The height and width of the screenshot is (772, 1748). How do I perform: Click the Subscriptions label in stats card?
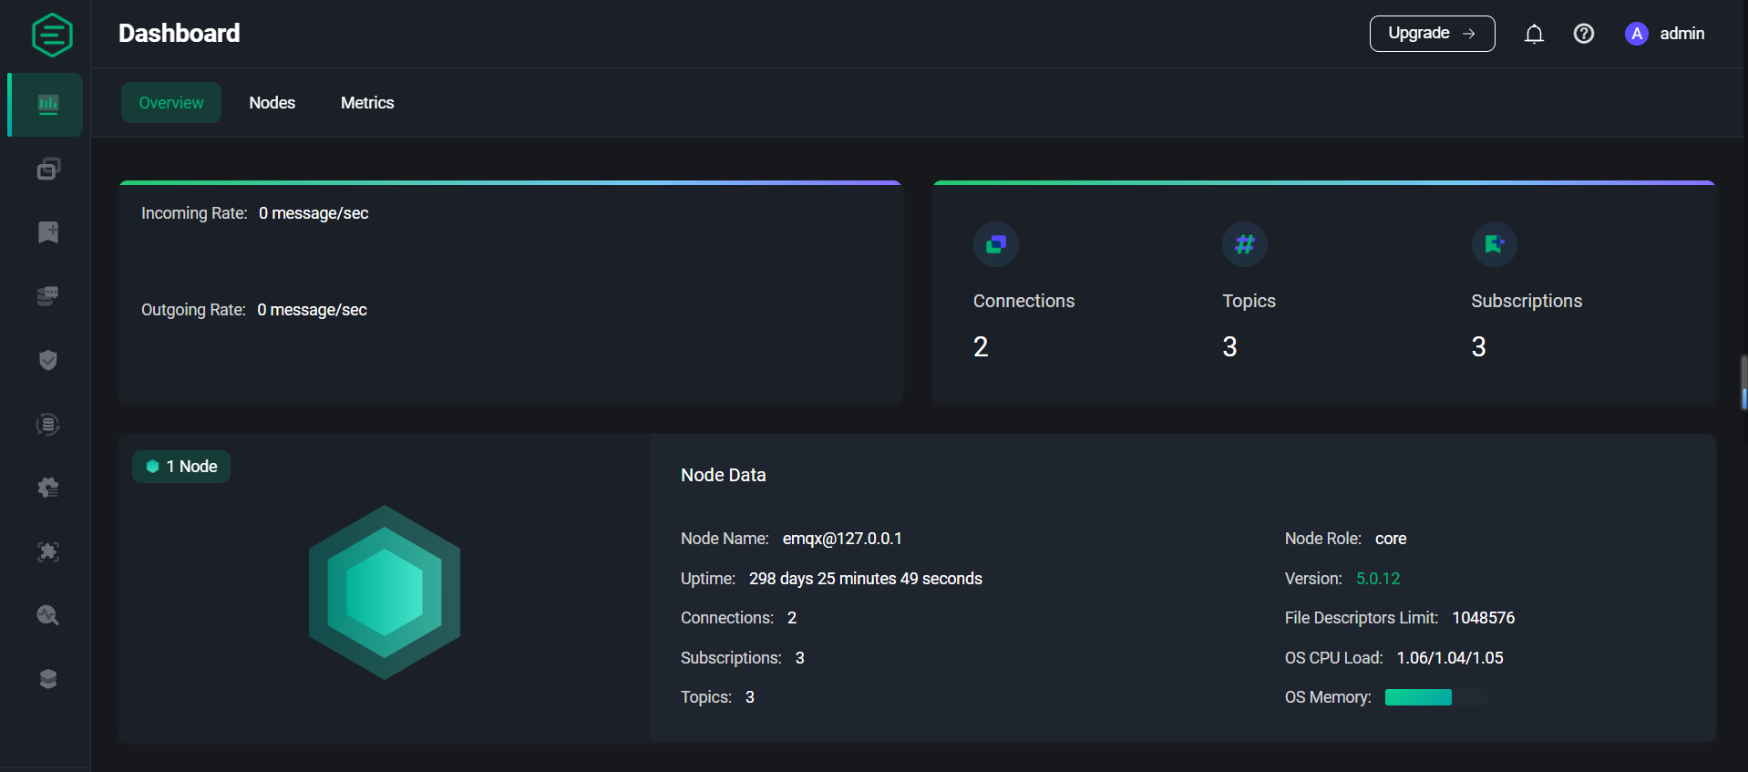pyautogui.click(x=1527, y=301)
